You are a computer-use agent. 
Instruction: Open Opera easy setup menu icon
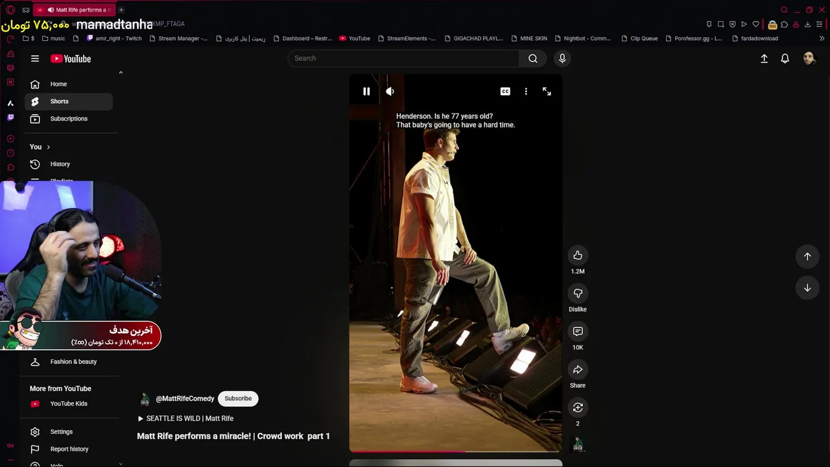[x=820, y=25]
